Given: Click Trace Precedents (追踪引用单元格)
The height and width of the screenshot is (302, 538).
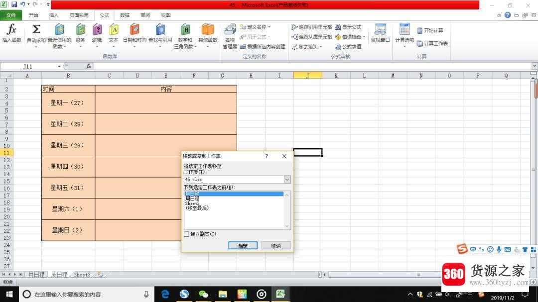Looking at the screenshot, I should 311,27.
